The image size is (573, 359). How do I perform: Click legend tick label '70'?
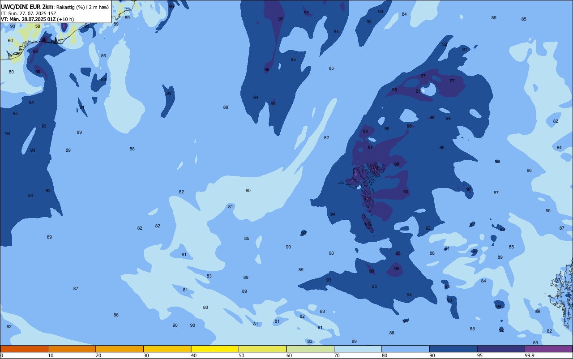point(337,355)
